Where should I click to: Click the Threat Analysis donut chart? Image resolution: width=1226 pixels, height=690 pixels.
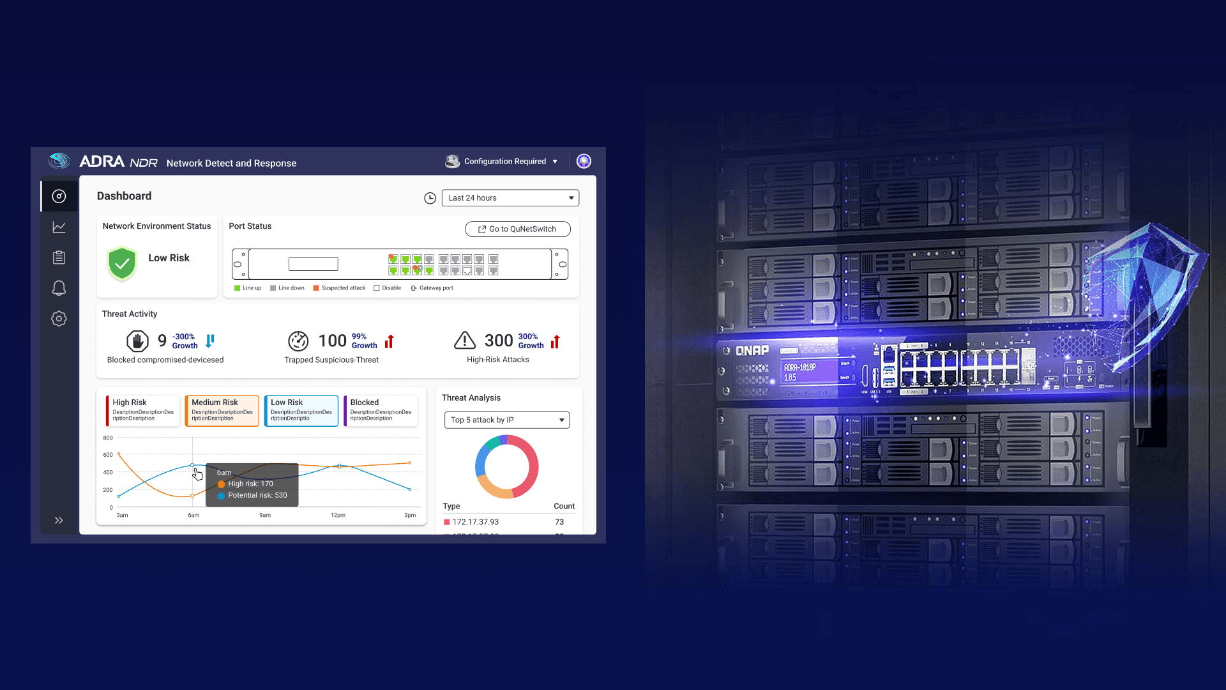pyautogui.click(x=507, y=466)
